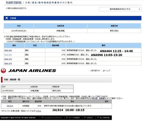Open the ANA 472 flight link
144x135 pixels.
pyautogui.click(x=8, y=59)
